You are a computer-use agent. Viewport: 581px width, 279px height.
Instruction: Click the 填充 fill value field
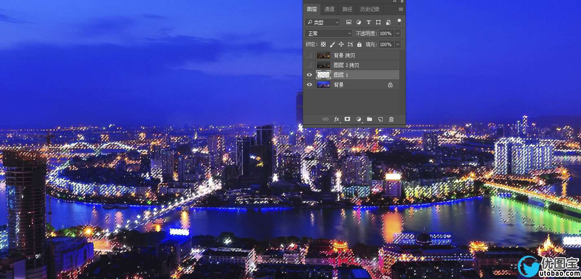[x=386, y=44]
